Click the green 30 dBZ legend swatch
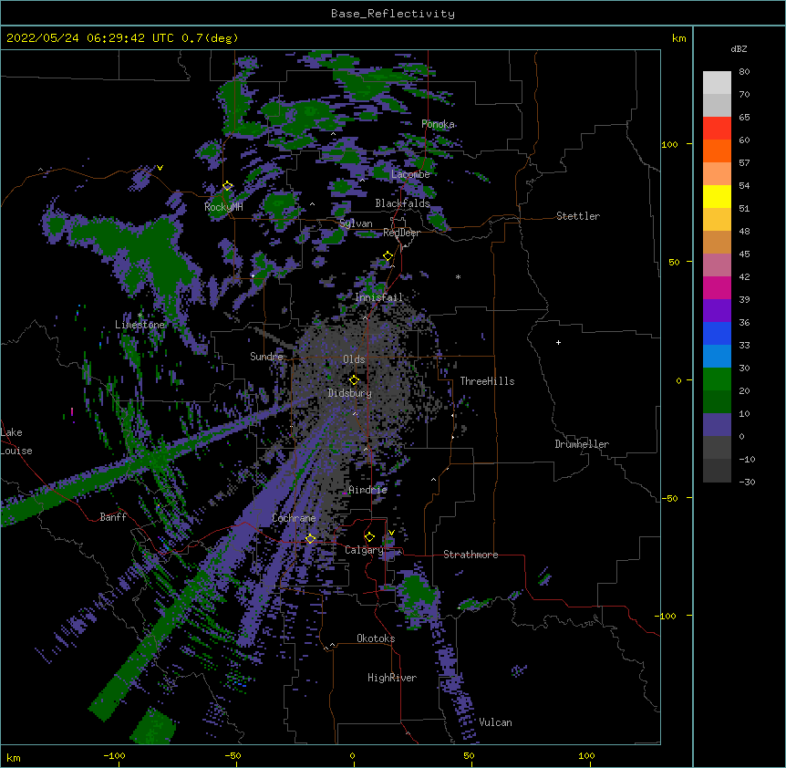 (717, 379)
